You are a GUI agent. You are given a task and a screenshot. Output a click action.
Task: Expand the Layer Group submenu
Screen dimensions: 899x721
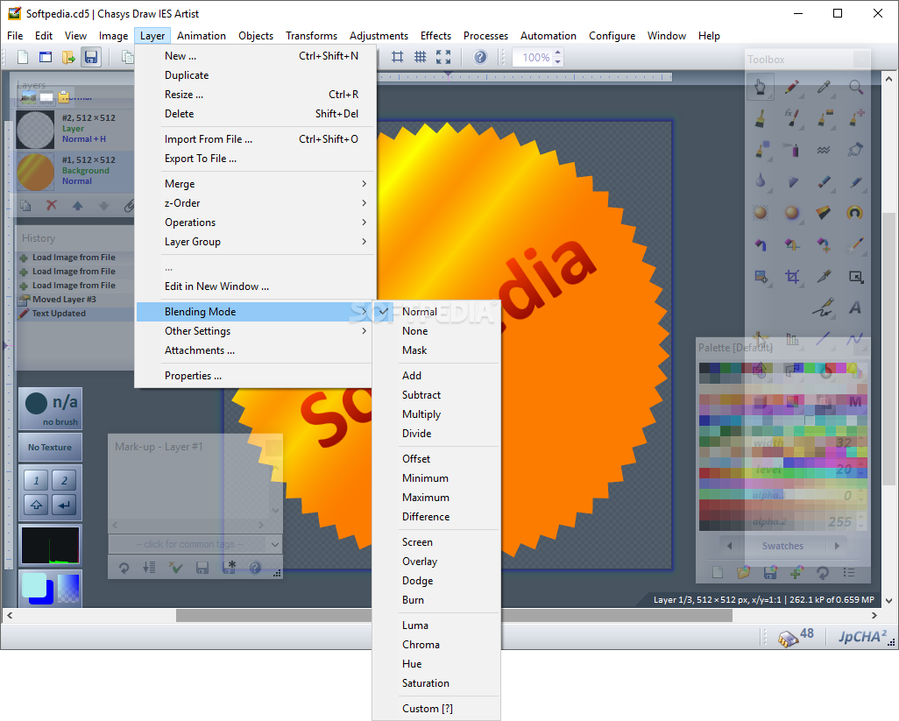256,242
